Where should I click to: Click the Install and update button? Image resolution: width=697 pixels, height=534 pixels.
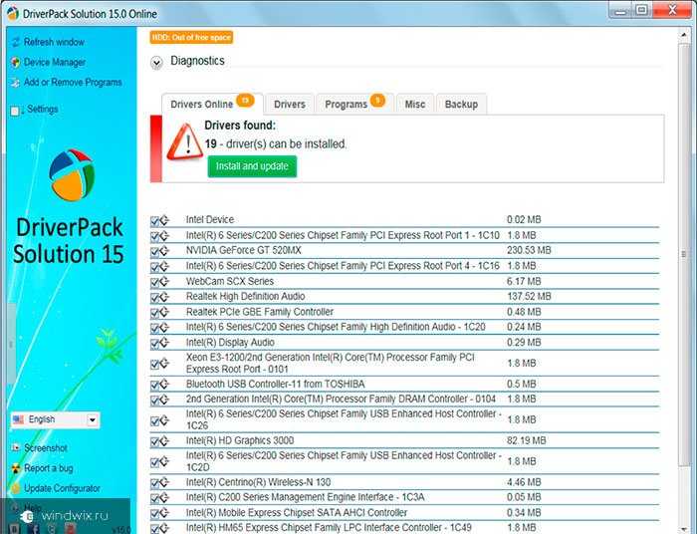(252, 166)
